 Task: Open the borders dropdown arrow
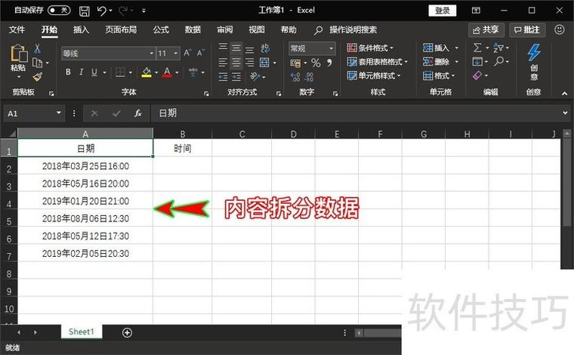tap(131, 73)
